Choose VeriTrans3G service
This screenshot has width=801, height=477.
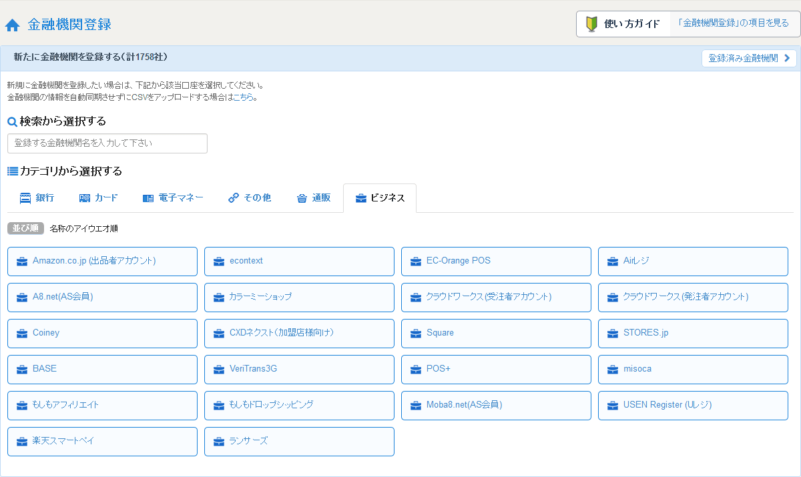(x=299, y=370)
